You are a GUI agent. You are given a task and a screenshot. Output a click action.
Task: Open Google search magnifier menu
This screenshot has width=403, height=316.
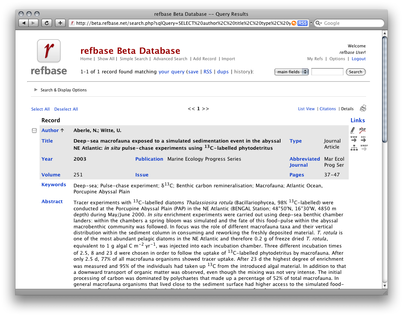(319, 23)
